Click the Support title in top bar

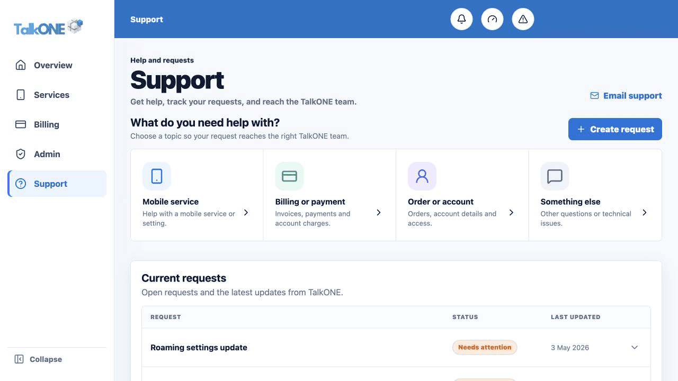coord(147,20)
